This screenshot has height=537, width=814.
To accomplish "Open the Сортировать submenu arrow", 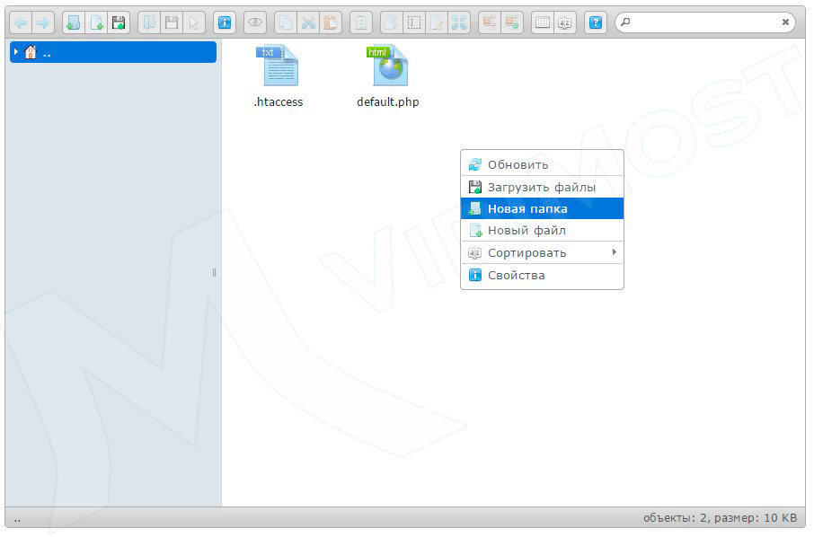I will tap(615, 252).
